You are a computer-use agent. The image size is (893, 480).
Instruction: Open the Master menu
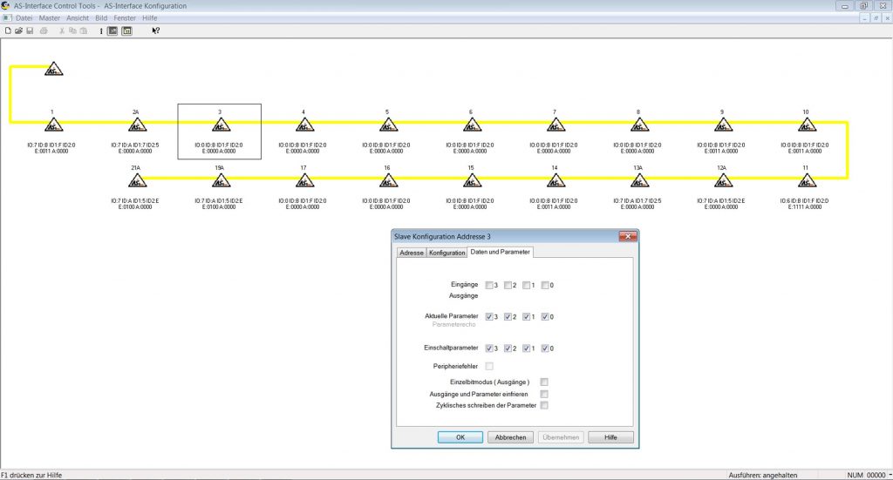[50, 17]
